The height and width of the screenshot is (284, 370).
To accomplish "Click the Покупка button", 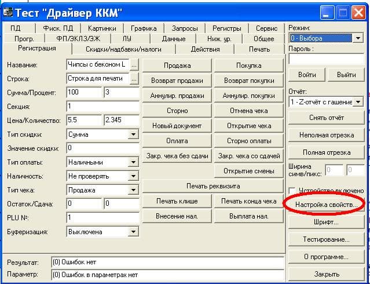I will pos(249,65).
